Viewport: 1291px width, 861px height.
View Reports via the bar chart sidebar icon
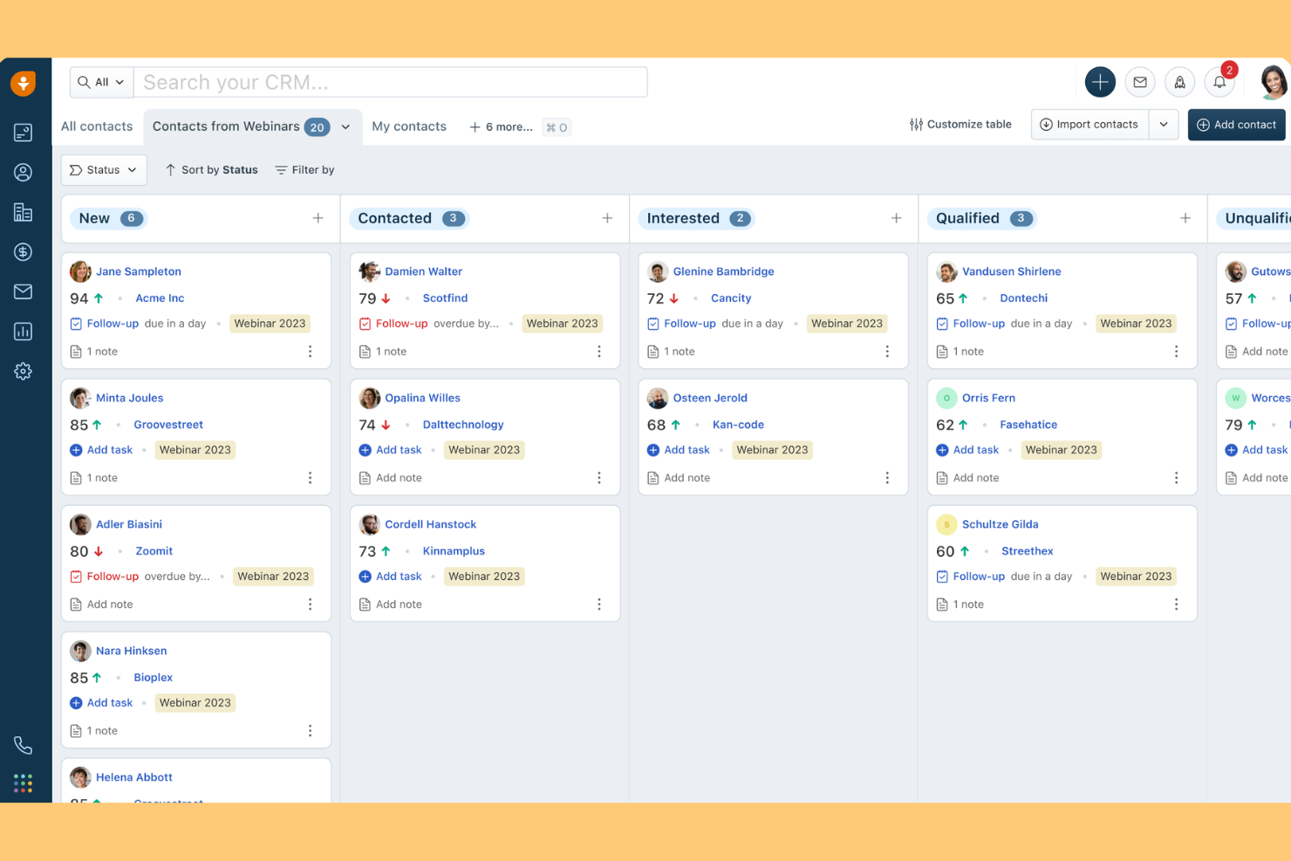click(24, 331)
